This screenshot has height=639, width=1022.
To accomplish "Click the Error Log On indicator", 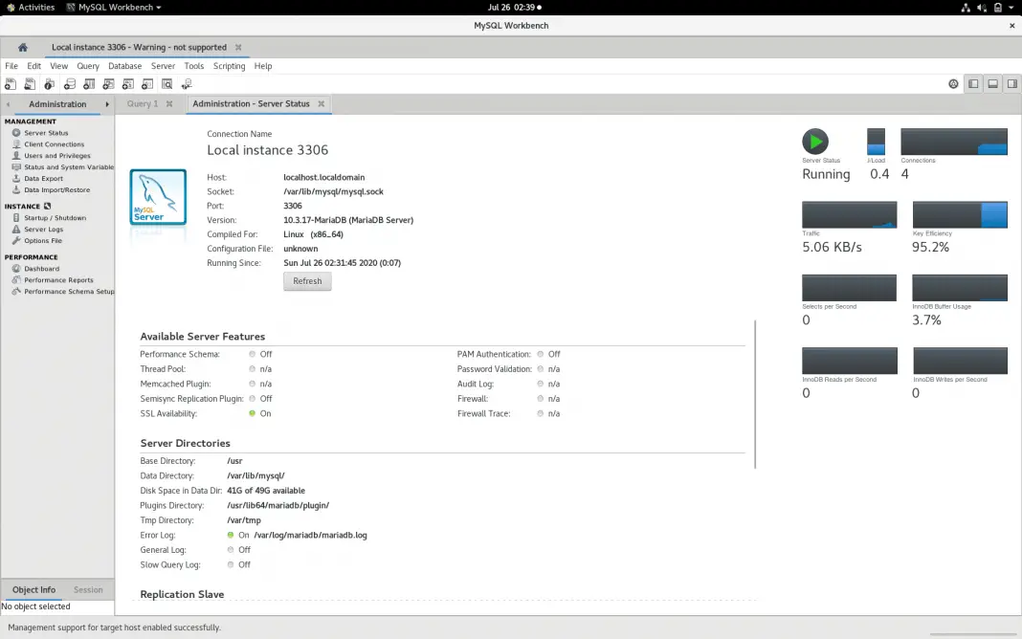I will (230, 535).
